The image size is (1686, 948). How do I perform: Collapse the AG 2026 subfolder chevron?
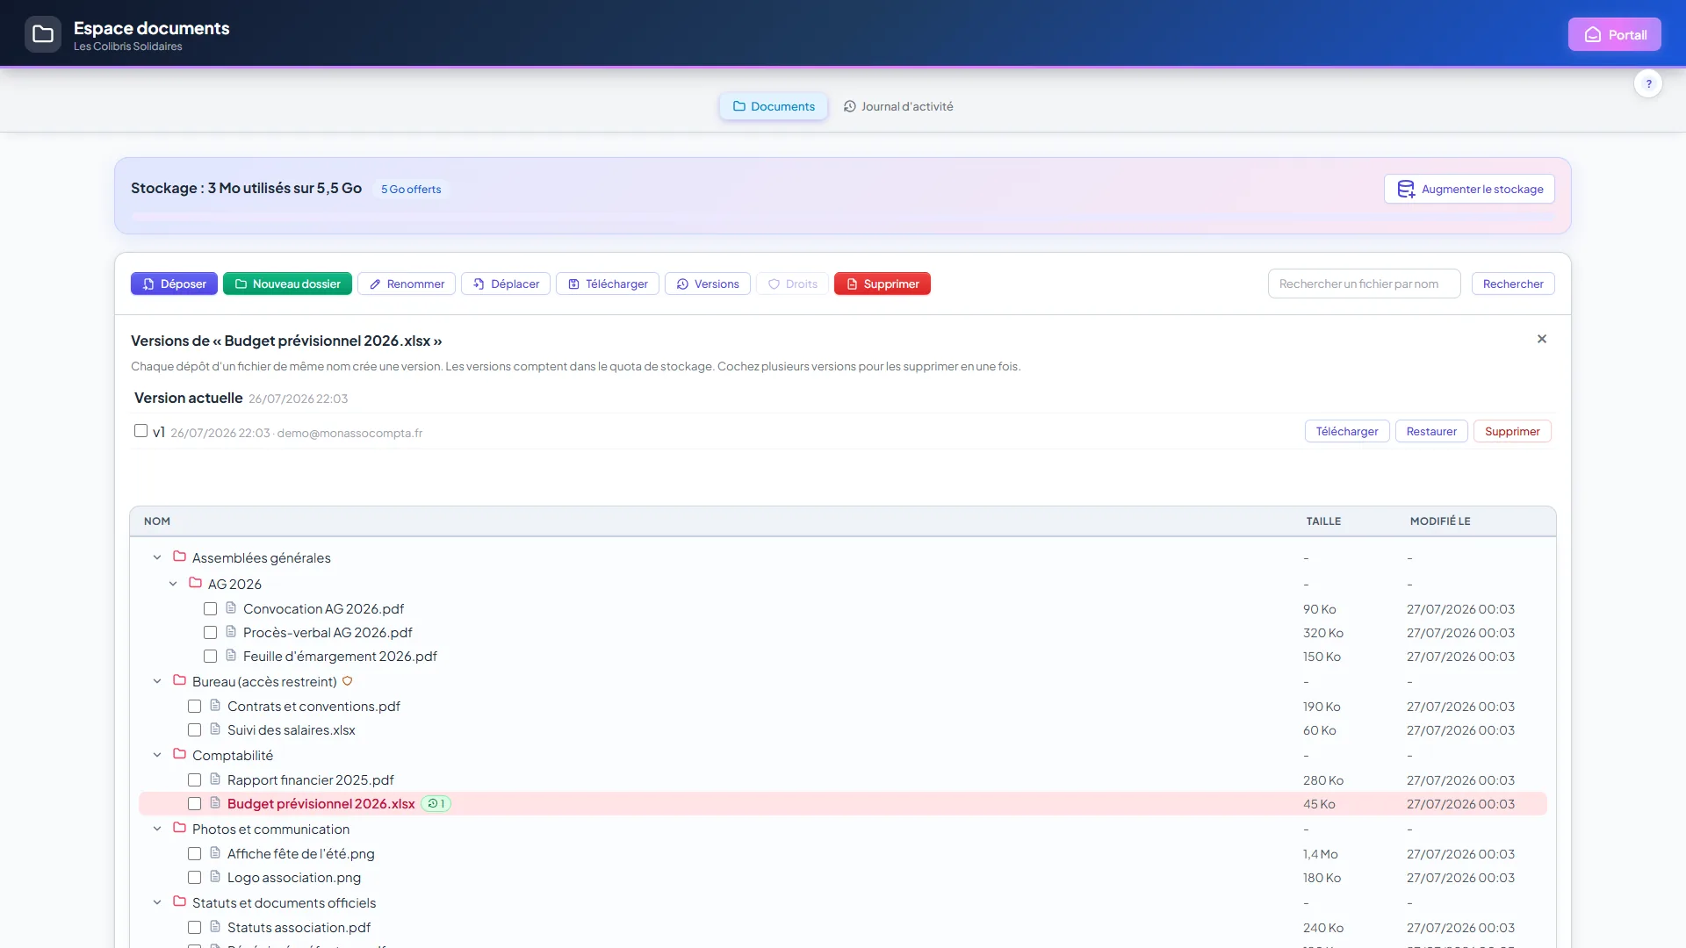coord(173,584)
